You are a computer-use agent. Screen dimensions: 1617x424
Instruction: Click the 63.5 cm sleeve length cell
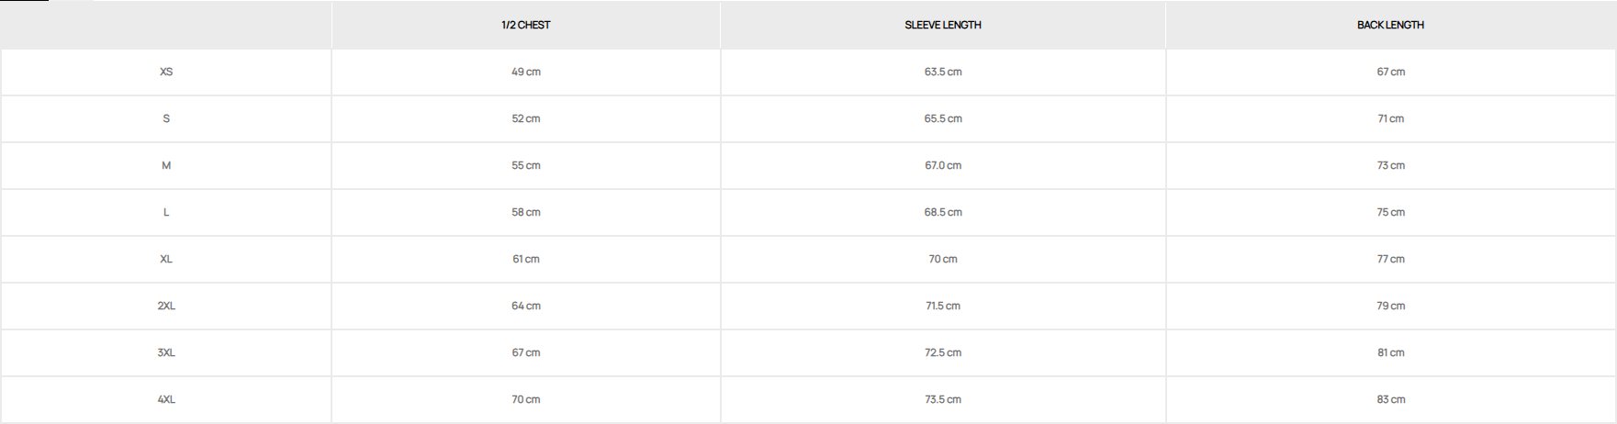(x=943, y=72)
